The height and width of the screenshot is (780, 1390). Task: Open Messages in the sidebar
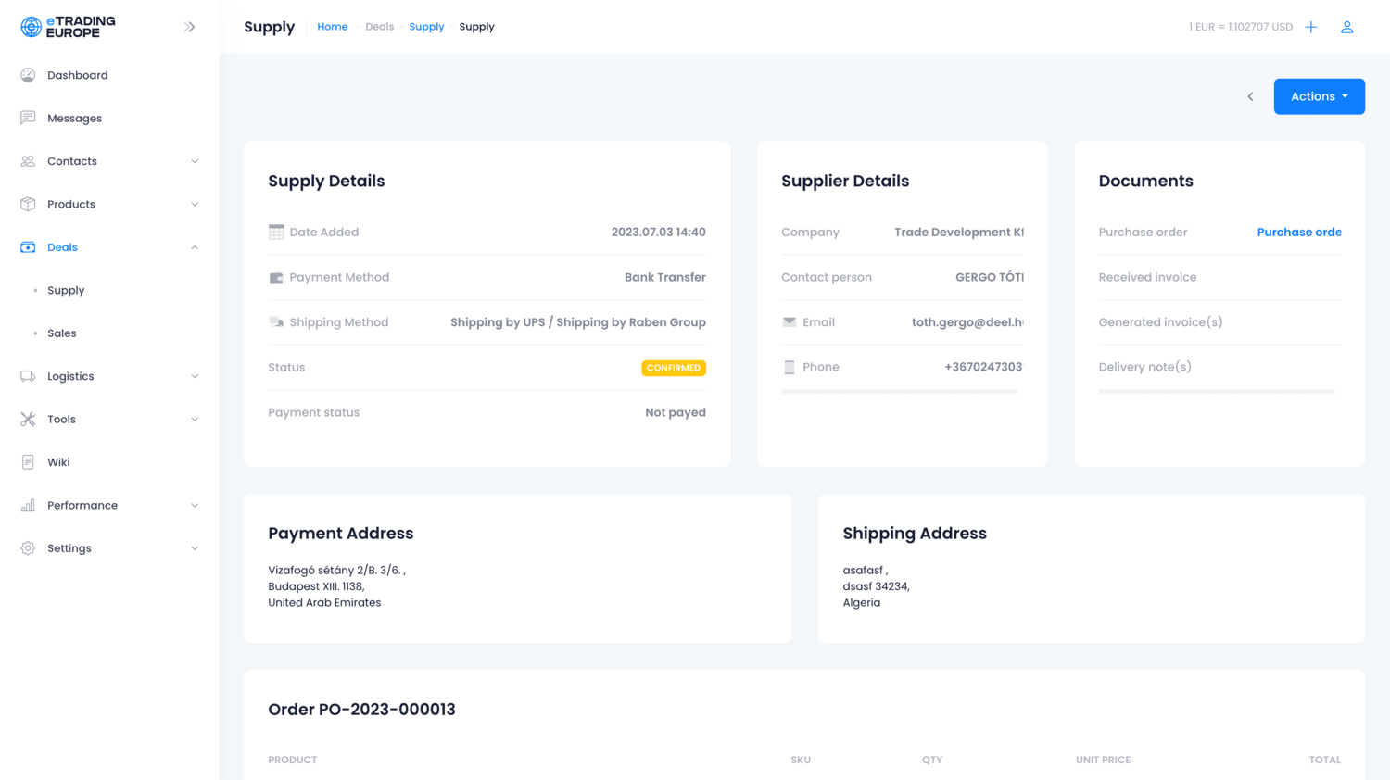[x=74, y=119]
